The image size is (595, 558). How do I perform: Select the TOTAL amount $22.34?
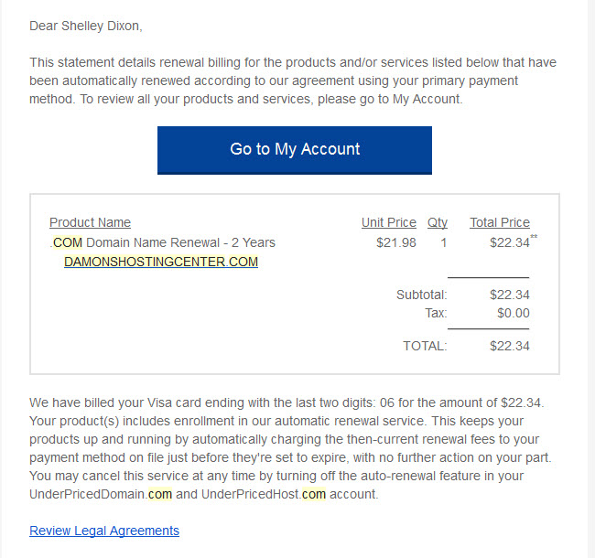[x=510, y=346]
